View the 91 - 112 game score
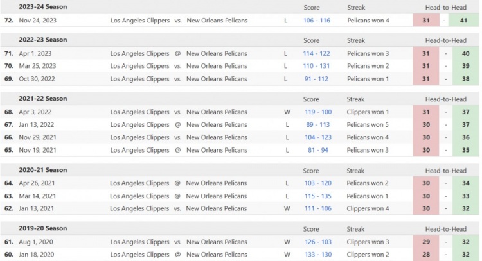Screen dimensions: 482x261 (316, 79)
